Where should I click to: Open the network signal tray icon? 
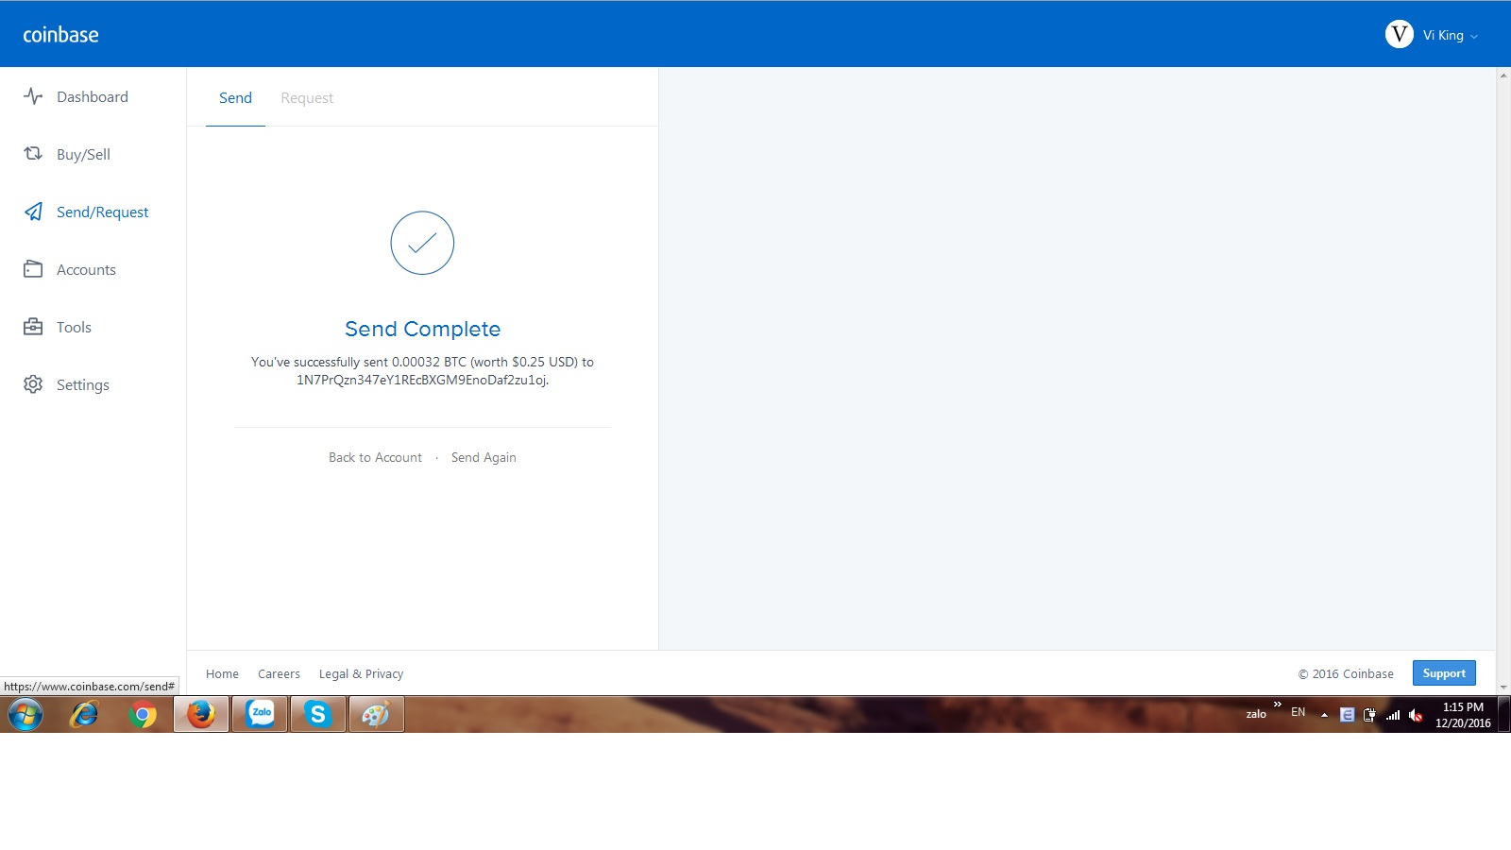(1393, 715)
